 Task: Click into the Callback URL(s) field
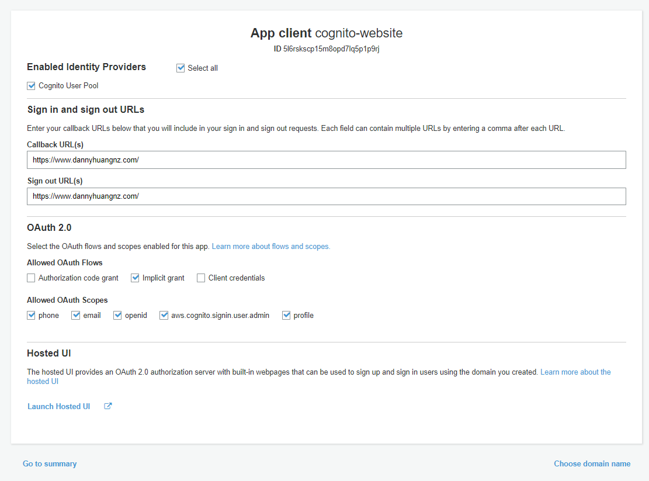point(326,160)
